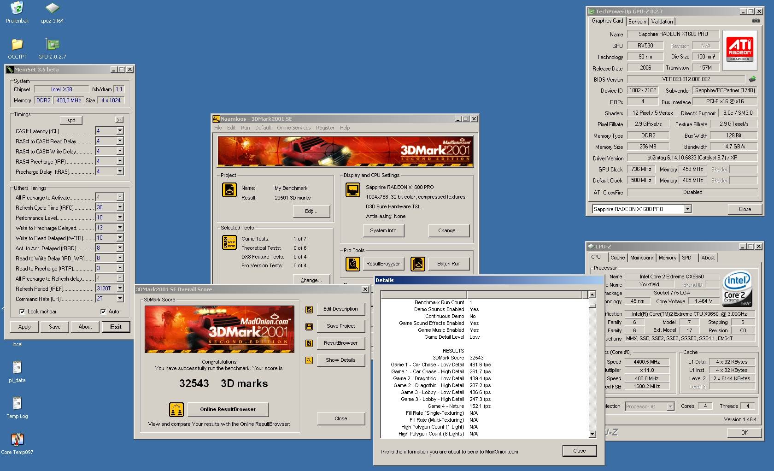774x471 pixels.
Task: Click the Project icon in 3DMark2001
Action: 229,189
